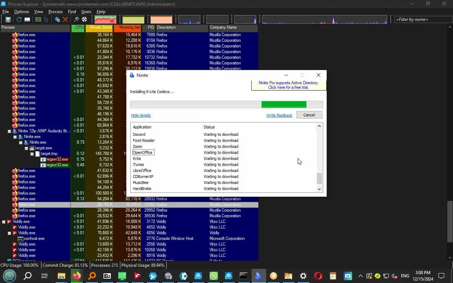Click the Commit Charge status bar entry
The height and width of the screenshot is (283, 453).
(x=65, y=265)
